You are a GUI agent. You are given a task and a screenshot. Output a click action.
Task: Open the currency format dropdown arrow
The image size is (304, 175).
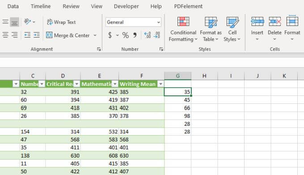click(x=117, y=35)
